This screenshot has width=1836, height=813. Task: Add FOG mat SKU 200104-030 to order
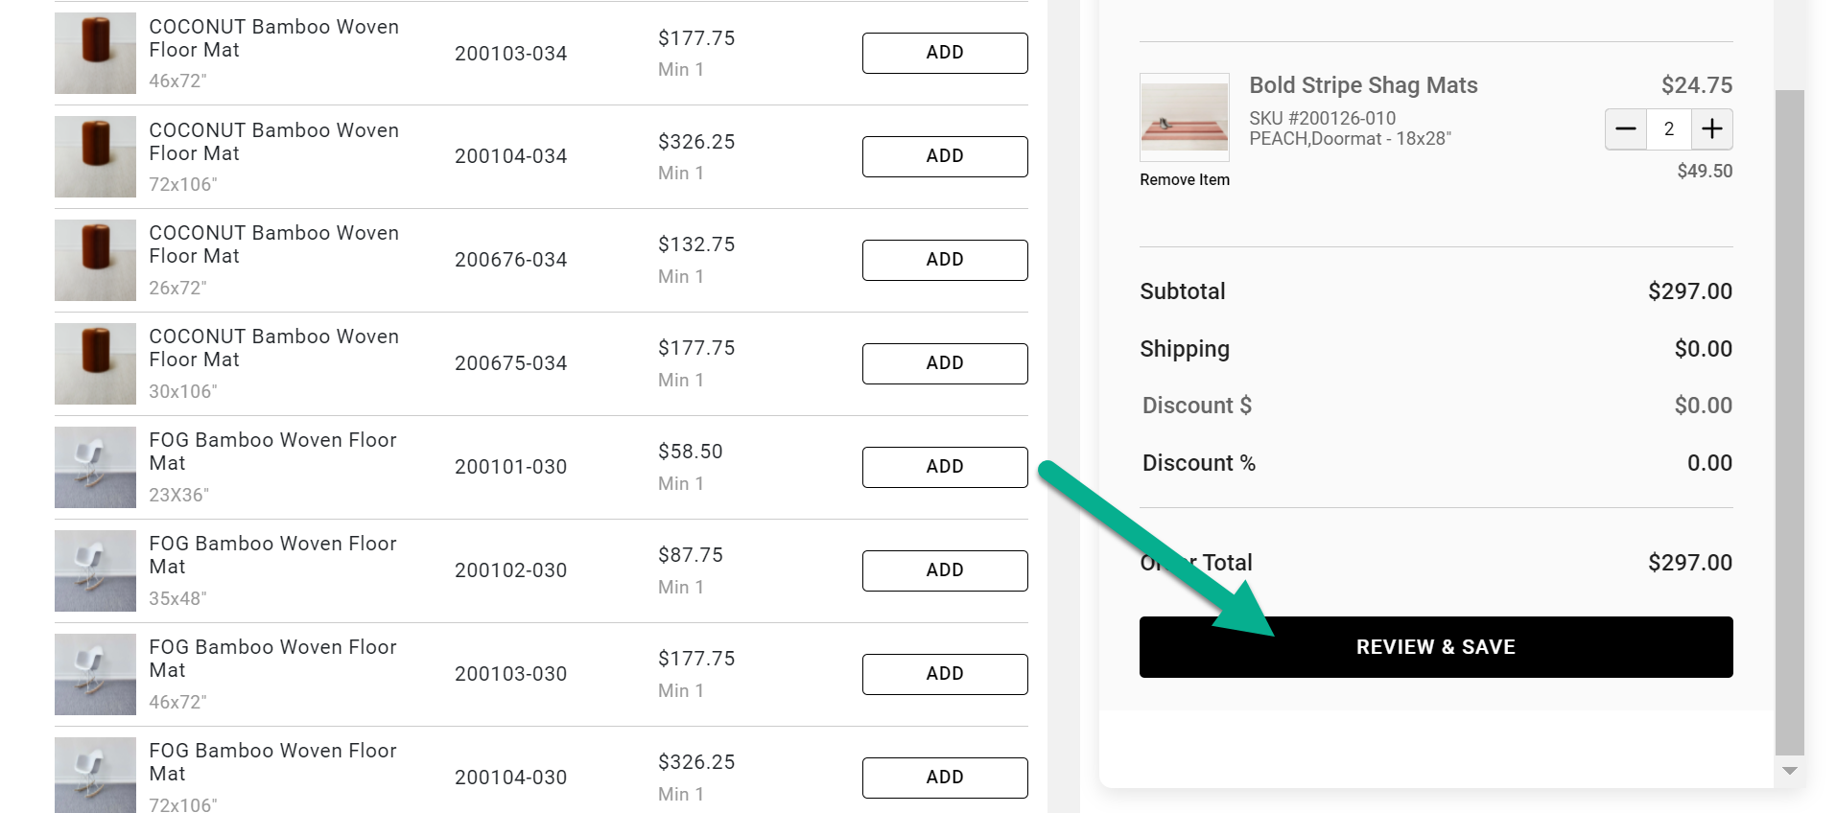(x=944, y=778)
